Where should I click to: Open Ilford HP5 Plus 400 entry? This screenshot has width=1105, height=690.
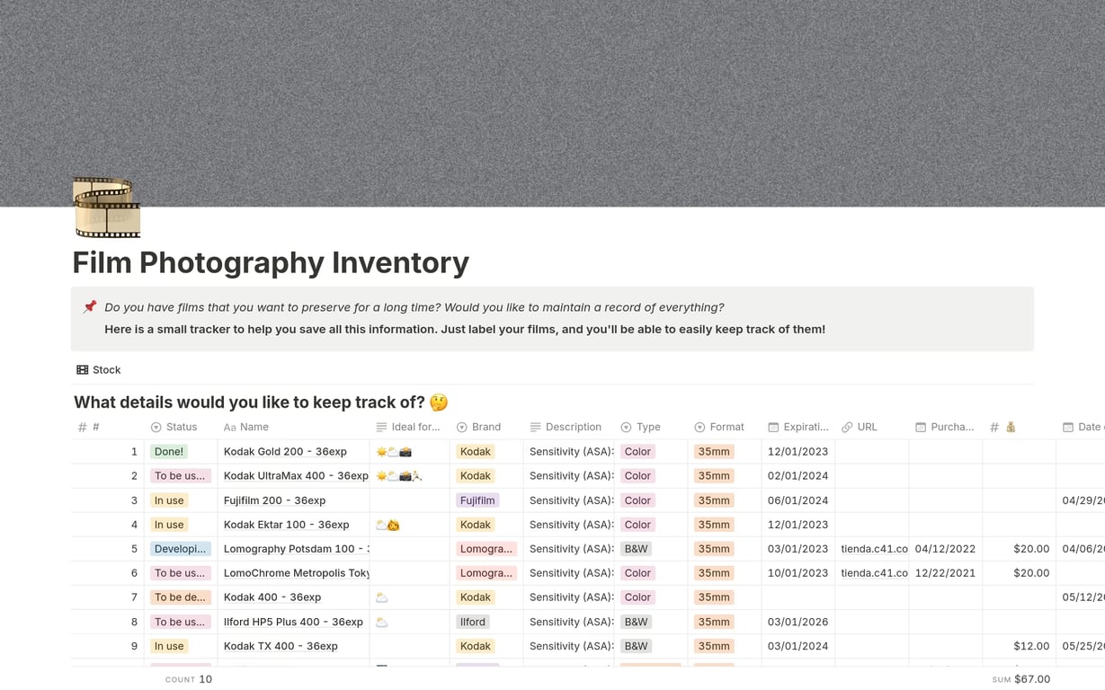click(293, 622)
